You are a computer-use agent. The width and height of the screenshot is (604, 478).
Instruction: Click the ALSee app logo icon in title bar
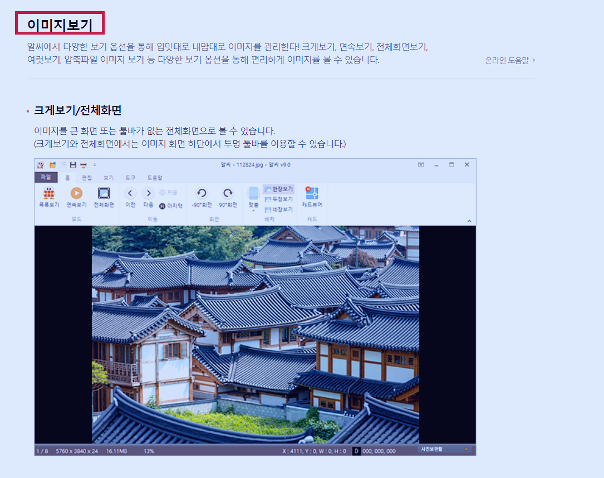coord(41,165)
